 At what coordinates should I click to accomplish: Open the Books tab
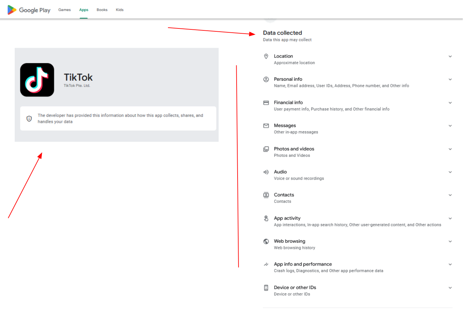click(x=102, y=10)
